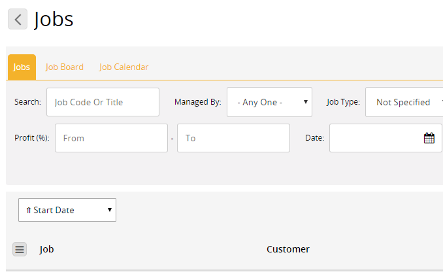
Task: Expand the Start Date sort dropdown
Action: (67, 210)
